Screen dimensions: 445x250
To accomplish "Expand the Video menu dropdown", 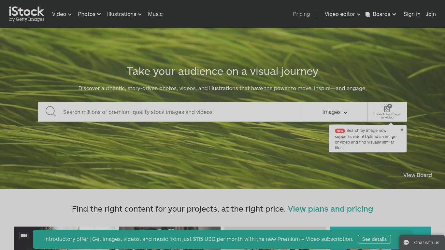I will 62,14.
